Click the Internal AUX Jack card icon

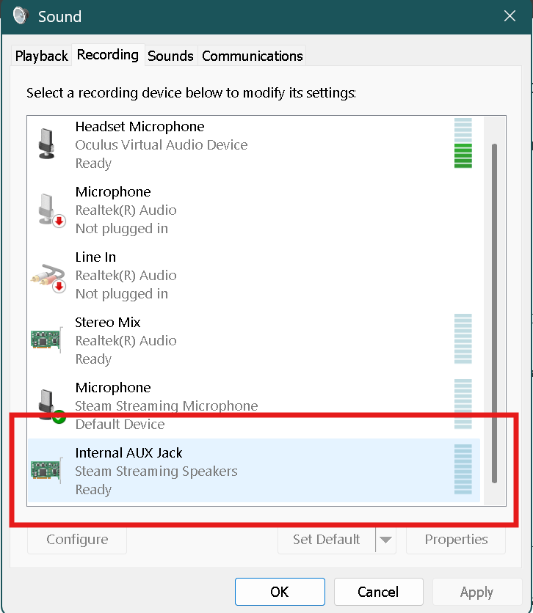pos(46,471)
